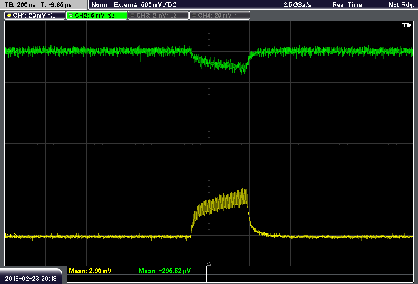The image size is (418, 284).
Task: Enable the greyed-out CH3: 2 mV tab
Action: tap(158, 15)
